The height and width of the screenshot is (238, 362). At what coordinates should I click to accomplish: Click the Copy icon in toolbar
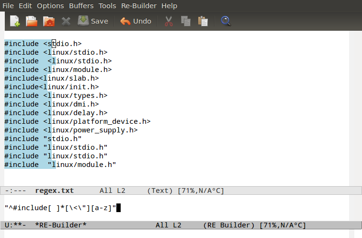(186, 21)
